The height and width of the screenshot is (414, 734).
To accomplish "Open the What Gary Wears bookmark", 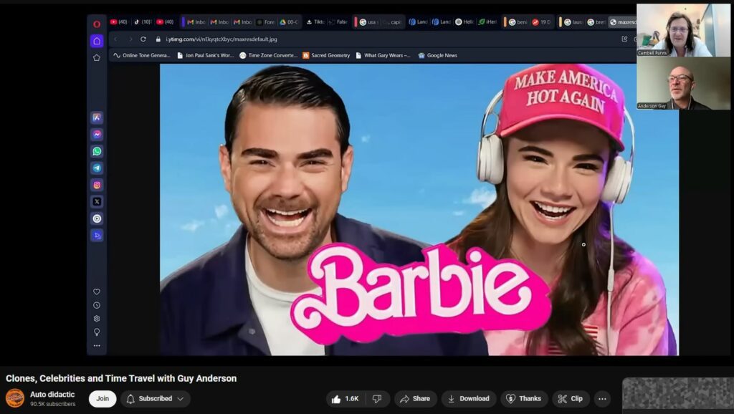I will click(x=383, y=55).
